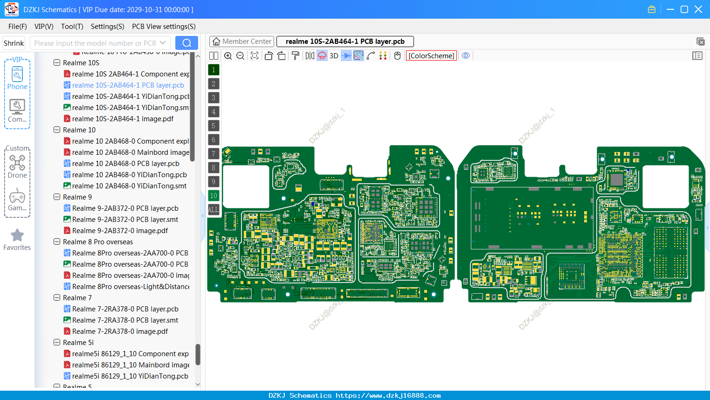Open the Settings(S) menu

coord(108,27)
